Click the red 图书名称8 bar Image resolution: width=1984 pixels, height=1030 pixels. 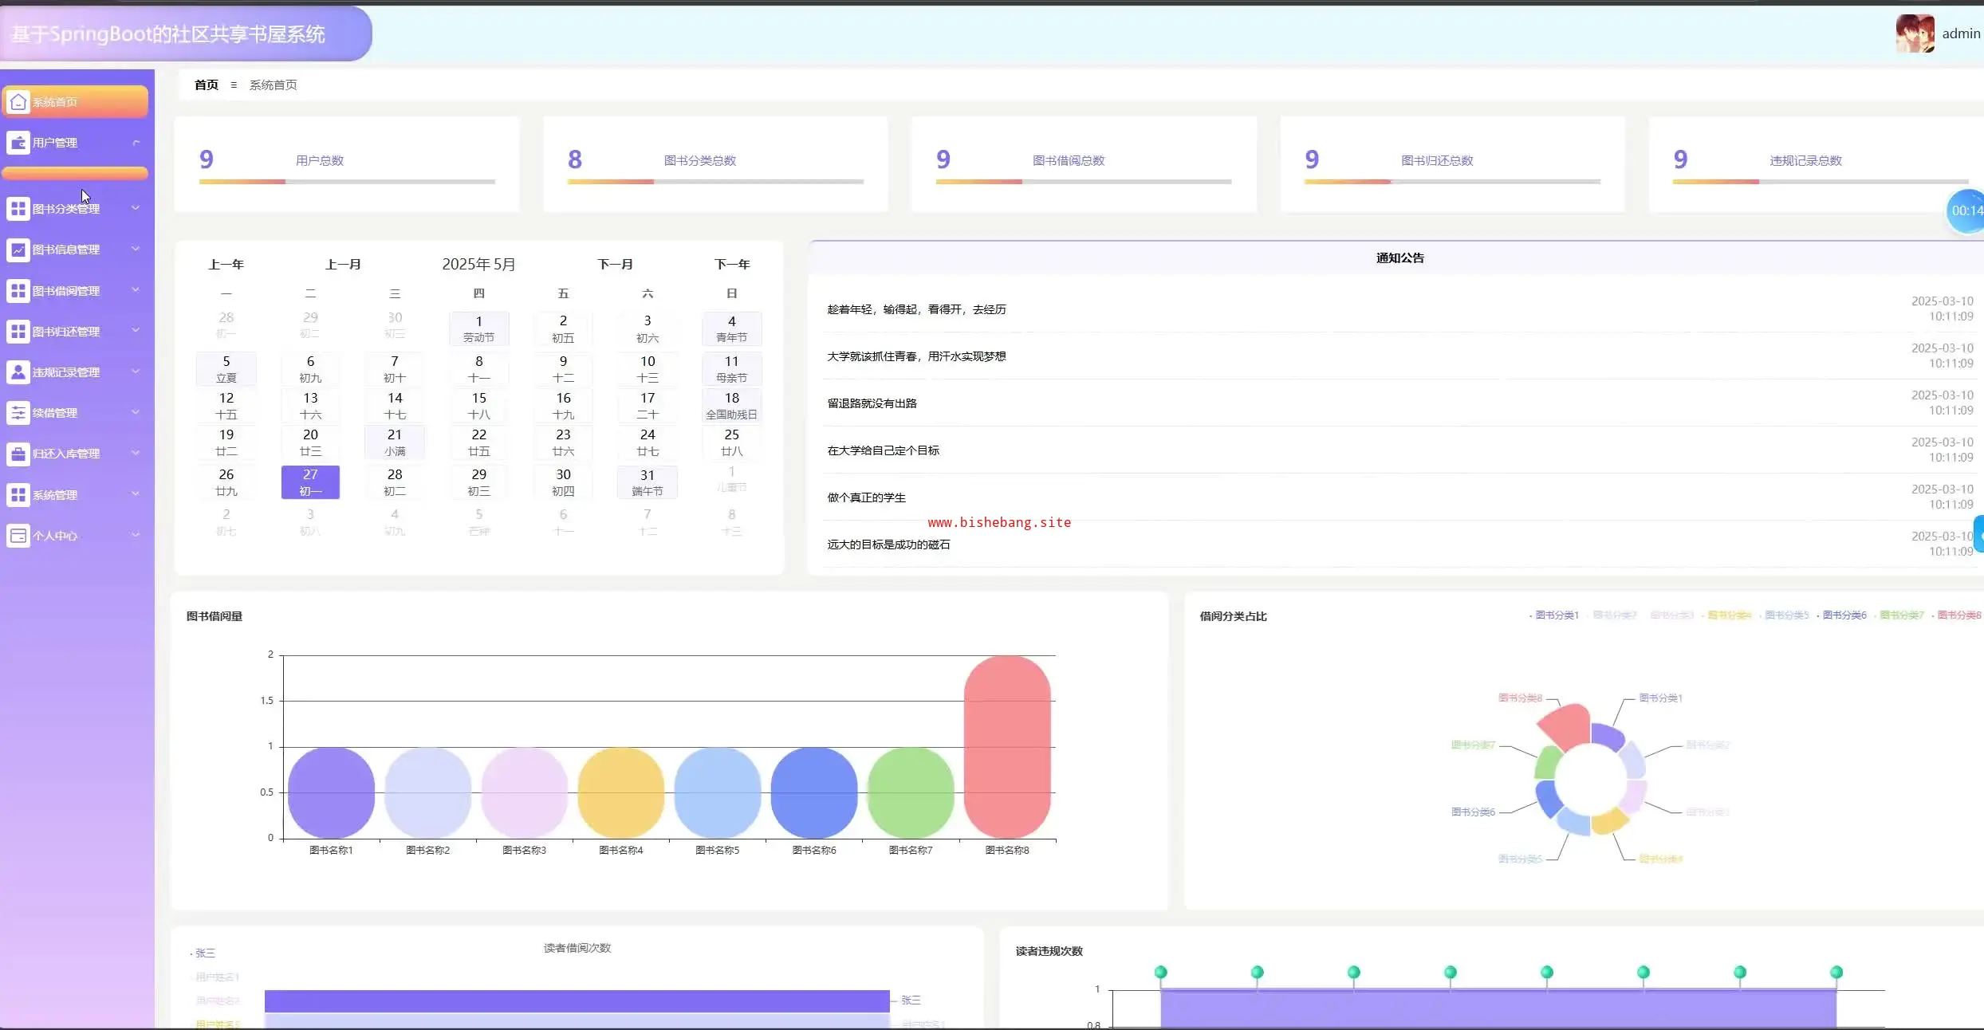[1006, 745]
